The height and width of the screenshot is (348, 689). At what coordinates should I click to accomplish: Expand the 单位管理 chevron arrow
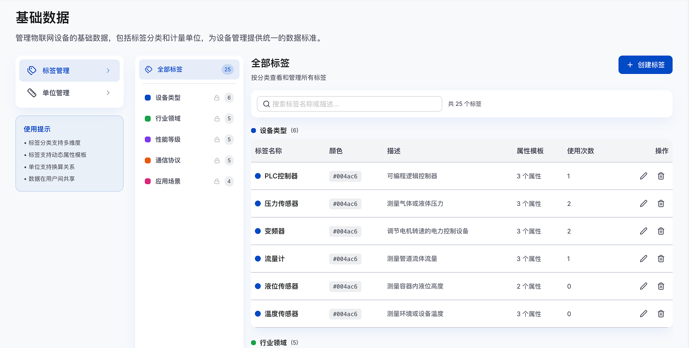pyautogui.click(x=108, y=93)
